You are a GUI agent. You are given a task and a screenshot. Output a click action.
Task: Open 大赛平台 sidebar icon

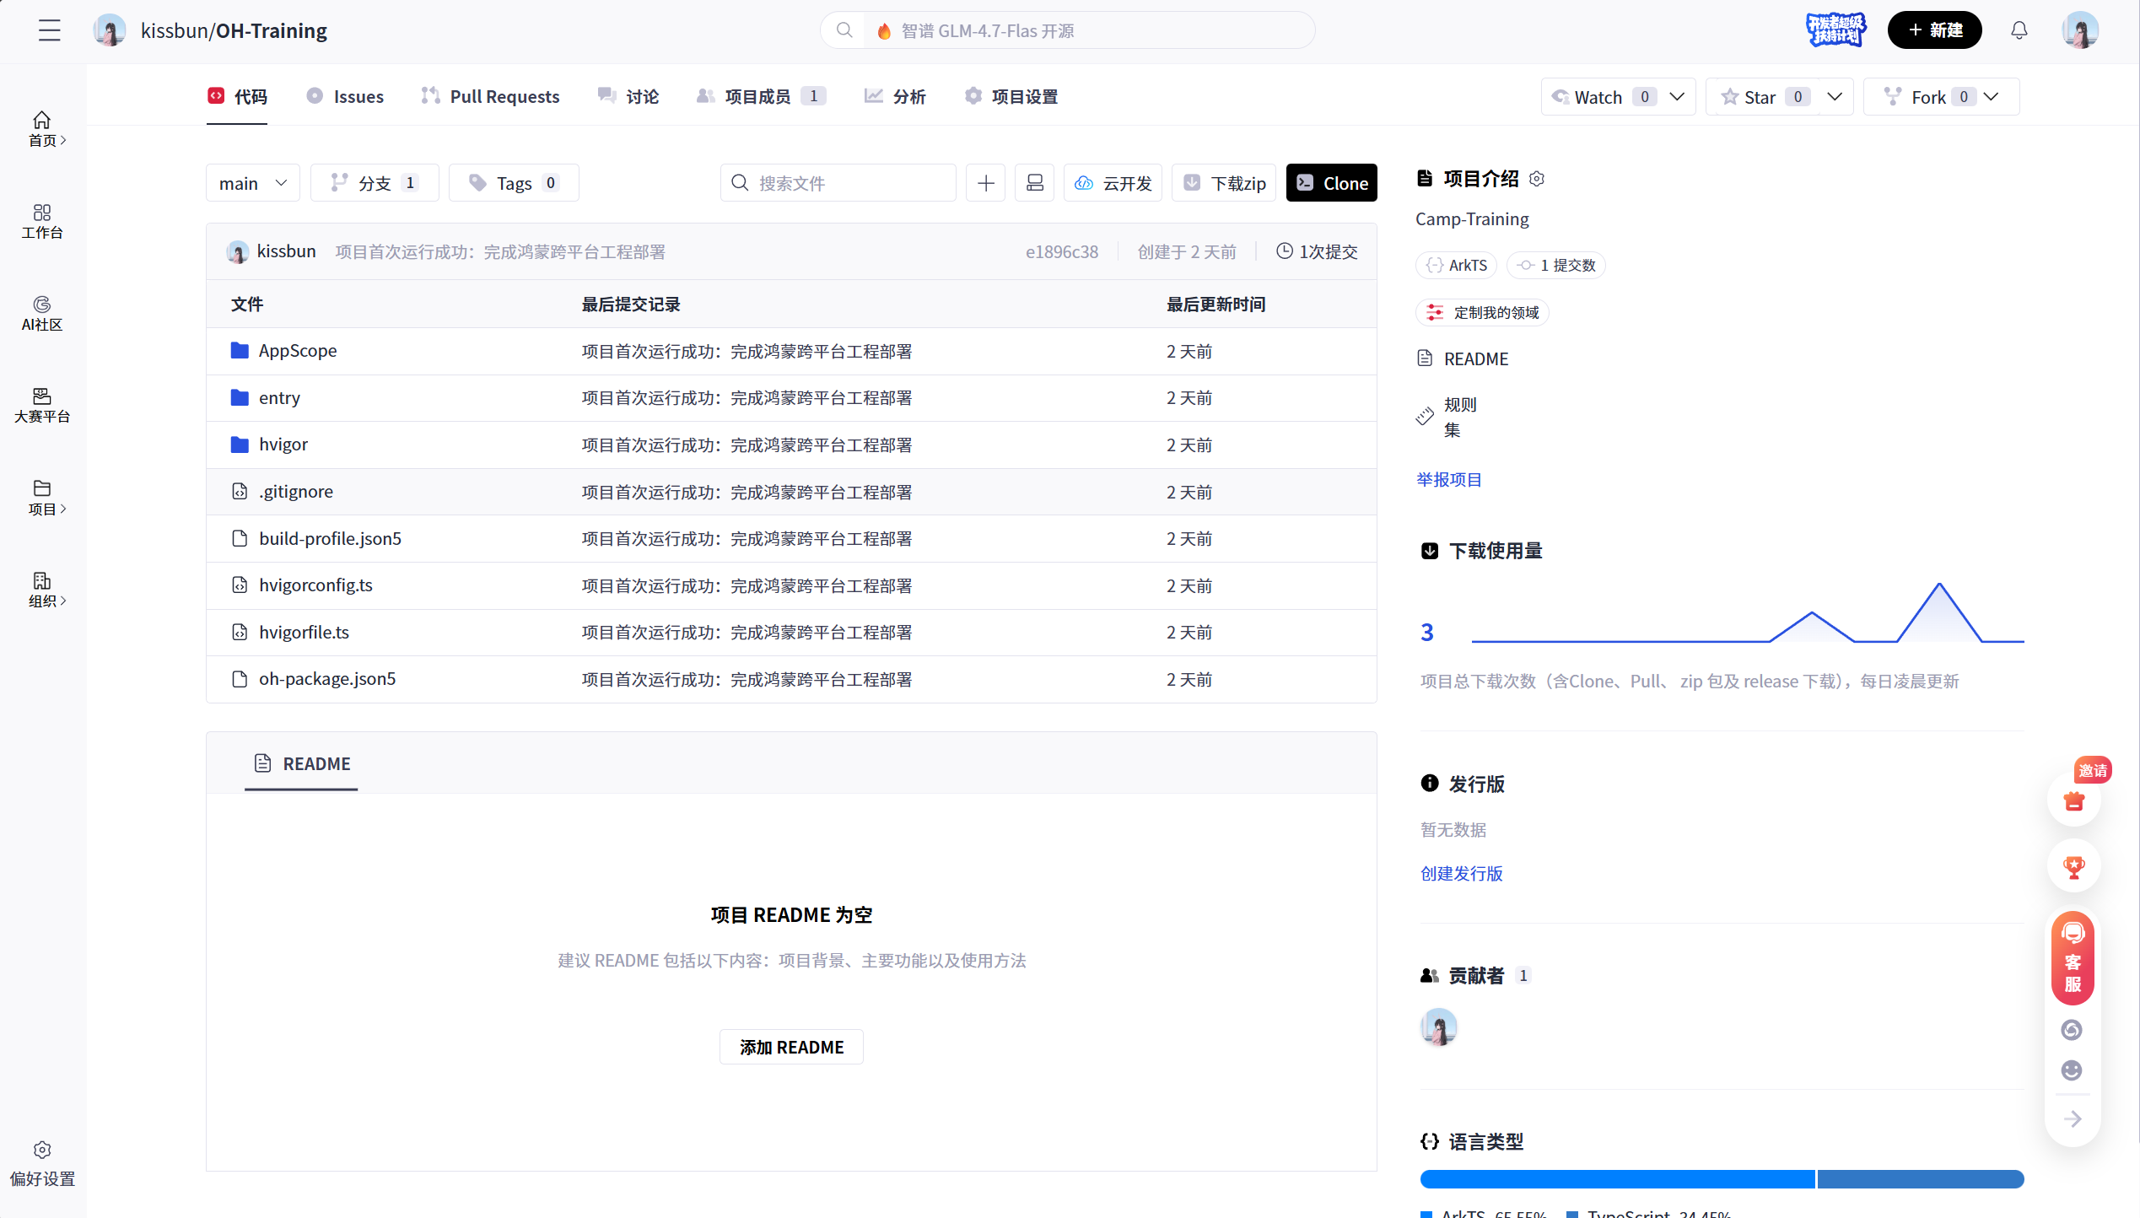[x=42, y=405]
